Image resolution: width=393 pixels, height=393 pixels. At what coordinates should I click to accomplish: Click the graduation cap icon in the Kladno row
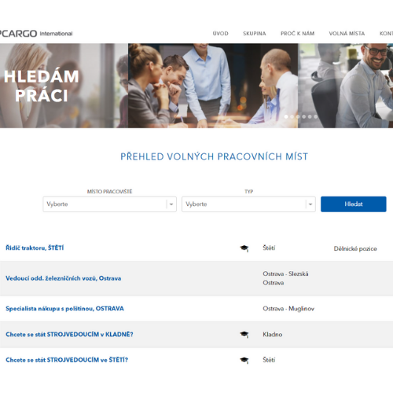244,334
